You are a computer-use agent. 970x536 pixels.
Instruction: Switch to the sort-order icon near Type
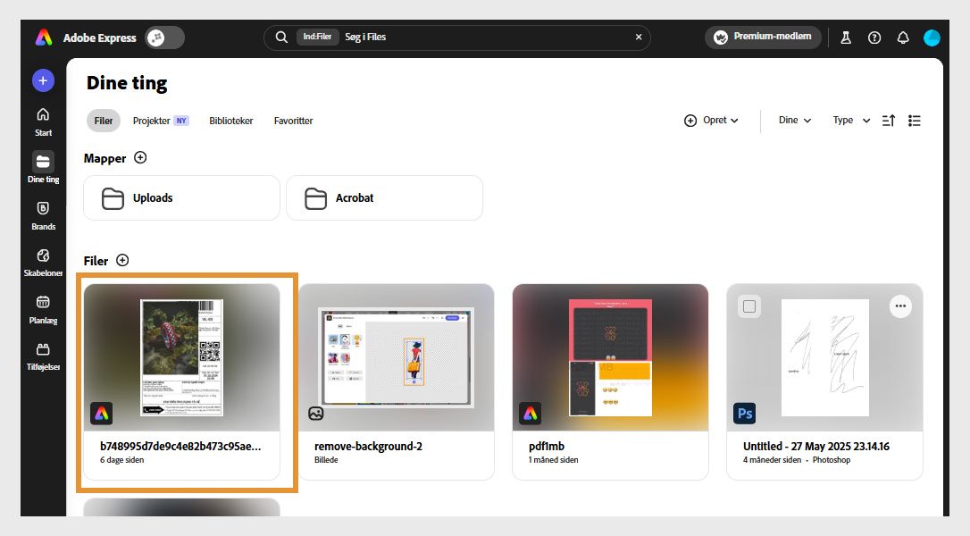point(888,120)
